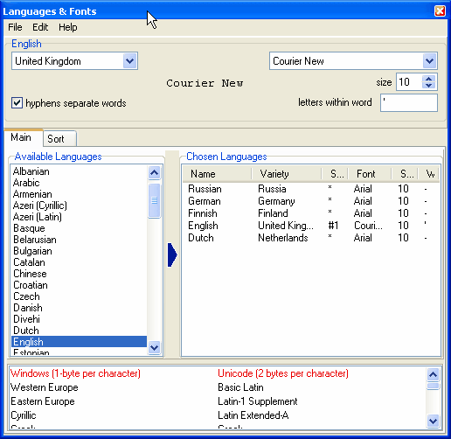Click Windows (1-byte per character) heading
Image resolution: width=451 pixels, height=439 pixels.
[x=75, y=373]
